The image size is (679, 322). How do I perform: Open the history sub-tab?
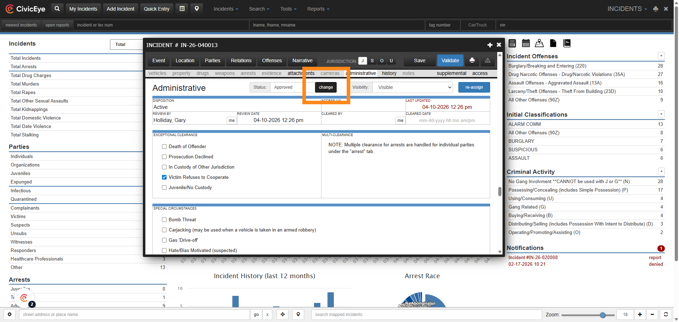tap(389, 73)
